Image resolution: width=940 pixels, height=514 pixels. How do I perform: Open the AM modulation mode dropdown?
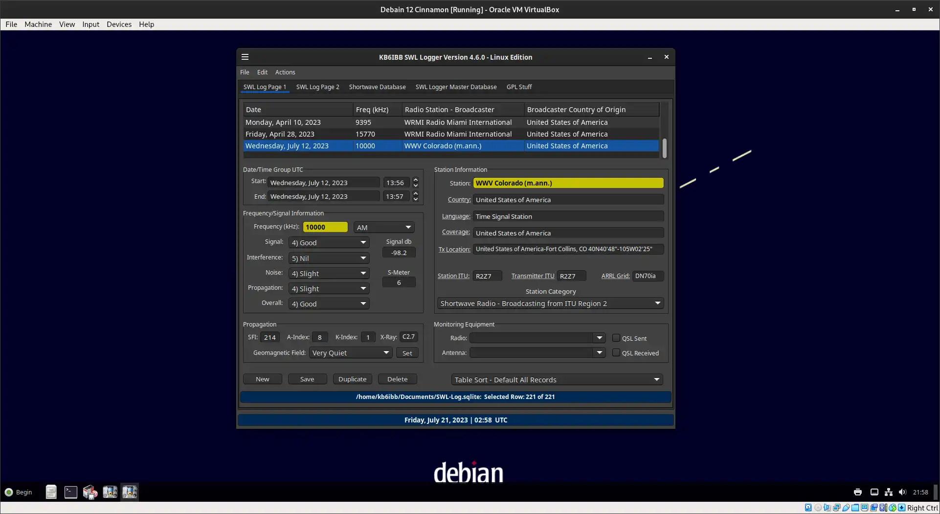[384, 227]
